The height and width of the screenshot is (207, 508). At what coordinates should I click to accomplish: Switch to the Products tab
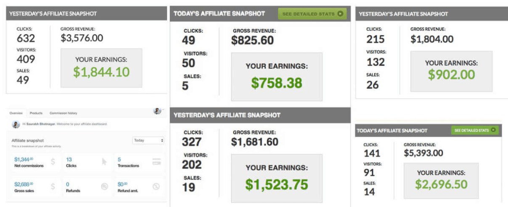point(36,113)
